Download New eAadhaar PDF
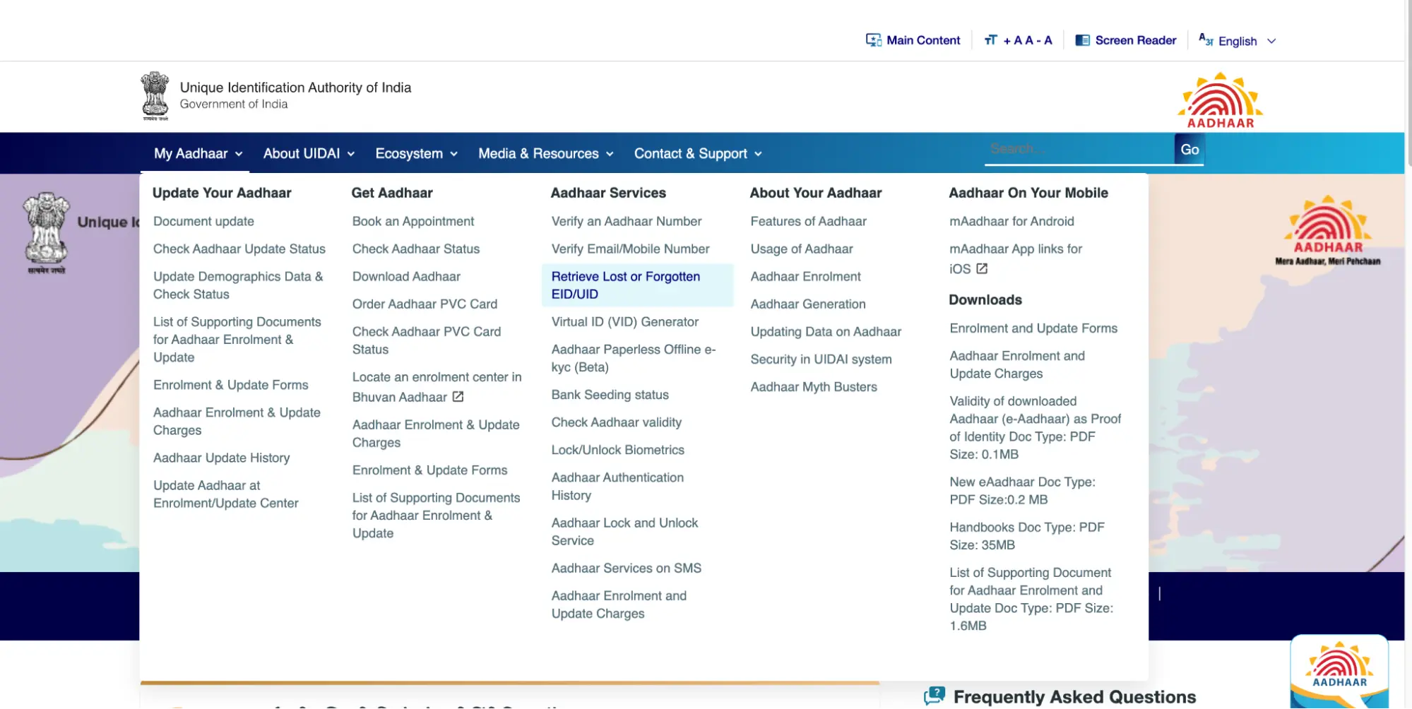Screen dimensions: 1412x709 click(1022, 491)
